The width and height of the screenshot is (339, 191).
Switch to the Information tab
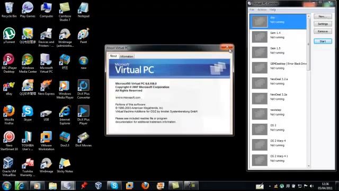[127, 56]
